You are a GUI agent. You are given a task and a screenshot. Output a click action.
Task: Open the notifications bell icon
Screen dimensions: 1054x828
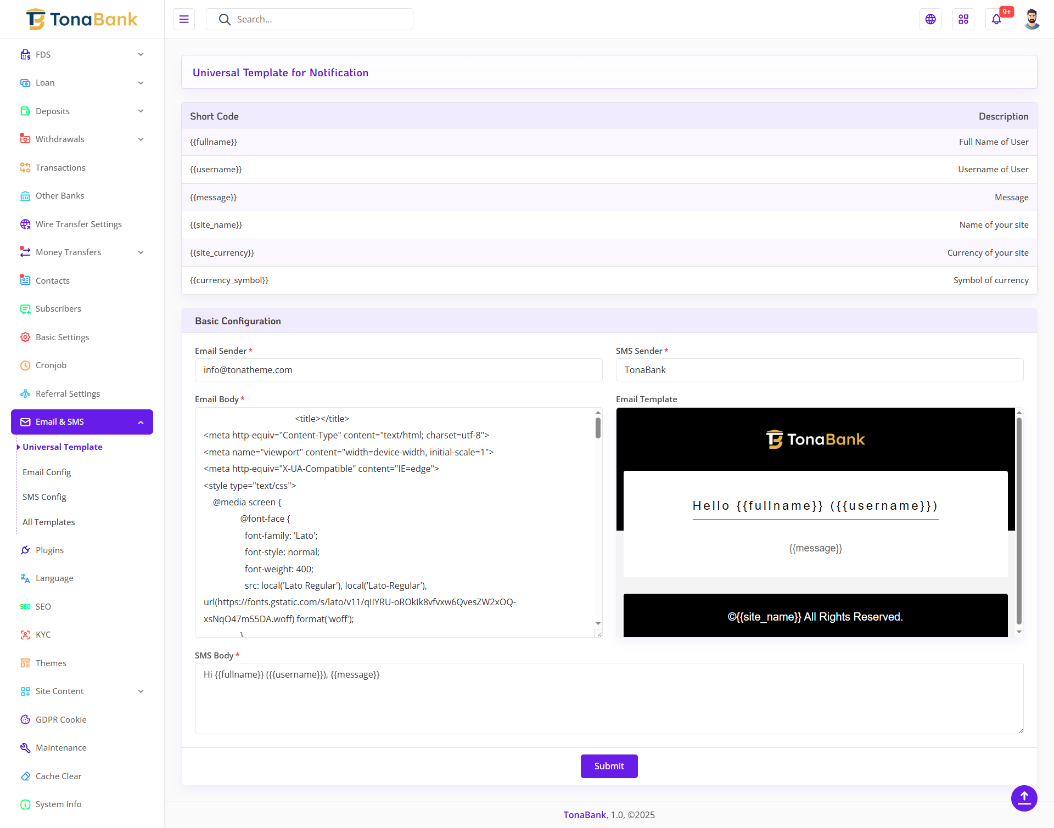point(996,19)
